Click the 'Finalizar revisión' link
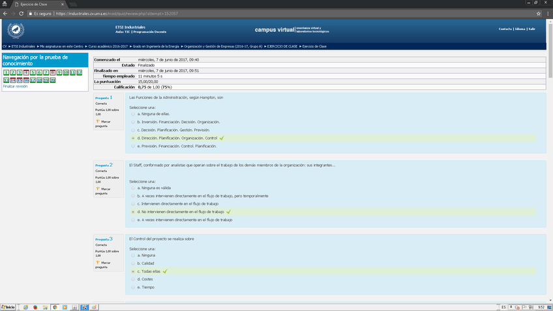The height and width of the screenshot is (311, 553). point(15,85)
